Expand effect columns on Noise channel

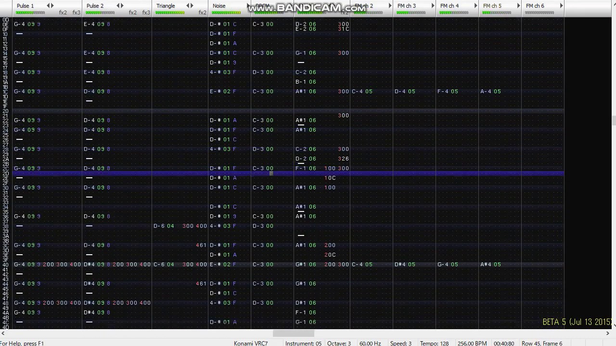248,6
